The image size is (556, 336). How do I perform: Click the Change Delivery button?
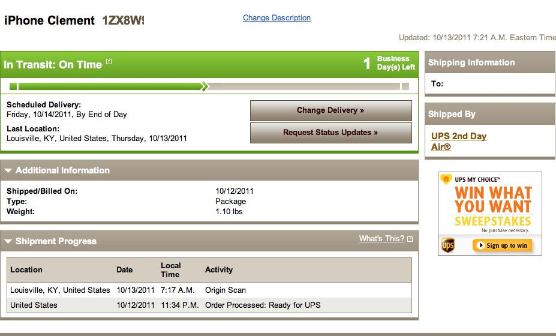coord(331,110)
